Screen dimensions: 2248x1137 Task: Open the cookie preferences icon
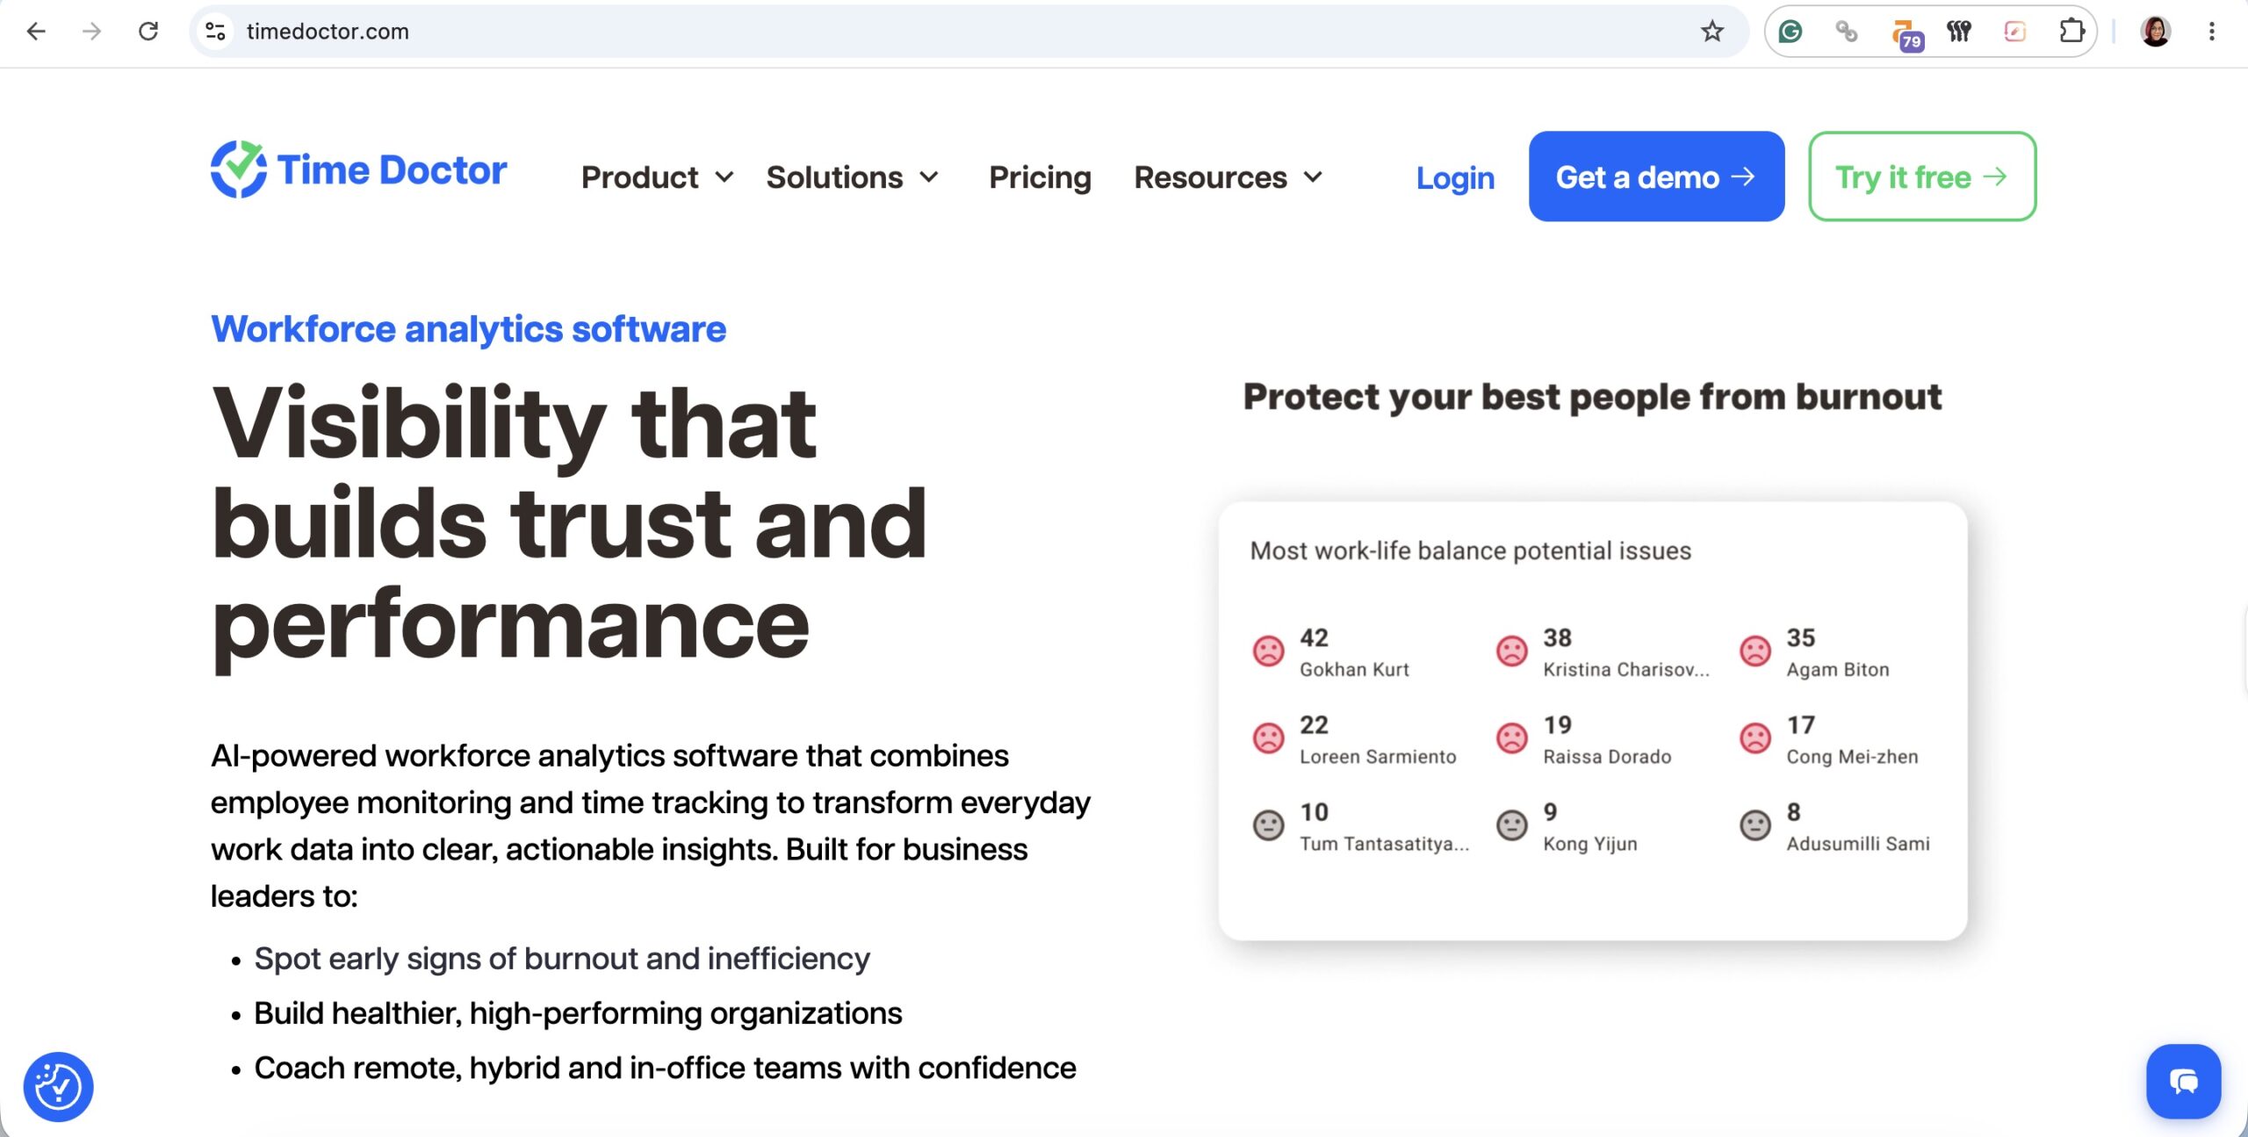58,1086
